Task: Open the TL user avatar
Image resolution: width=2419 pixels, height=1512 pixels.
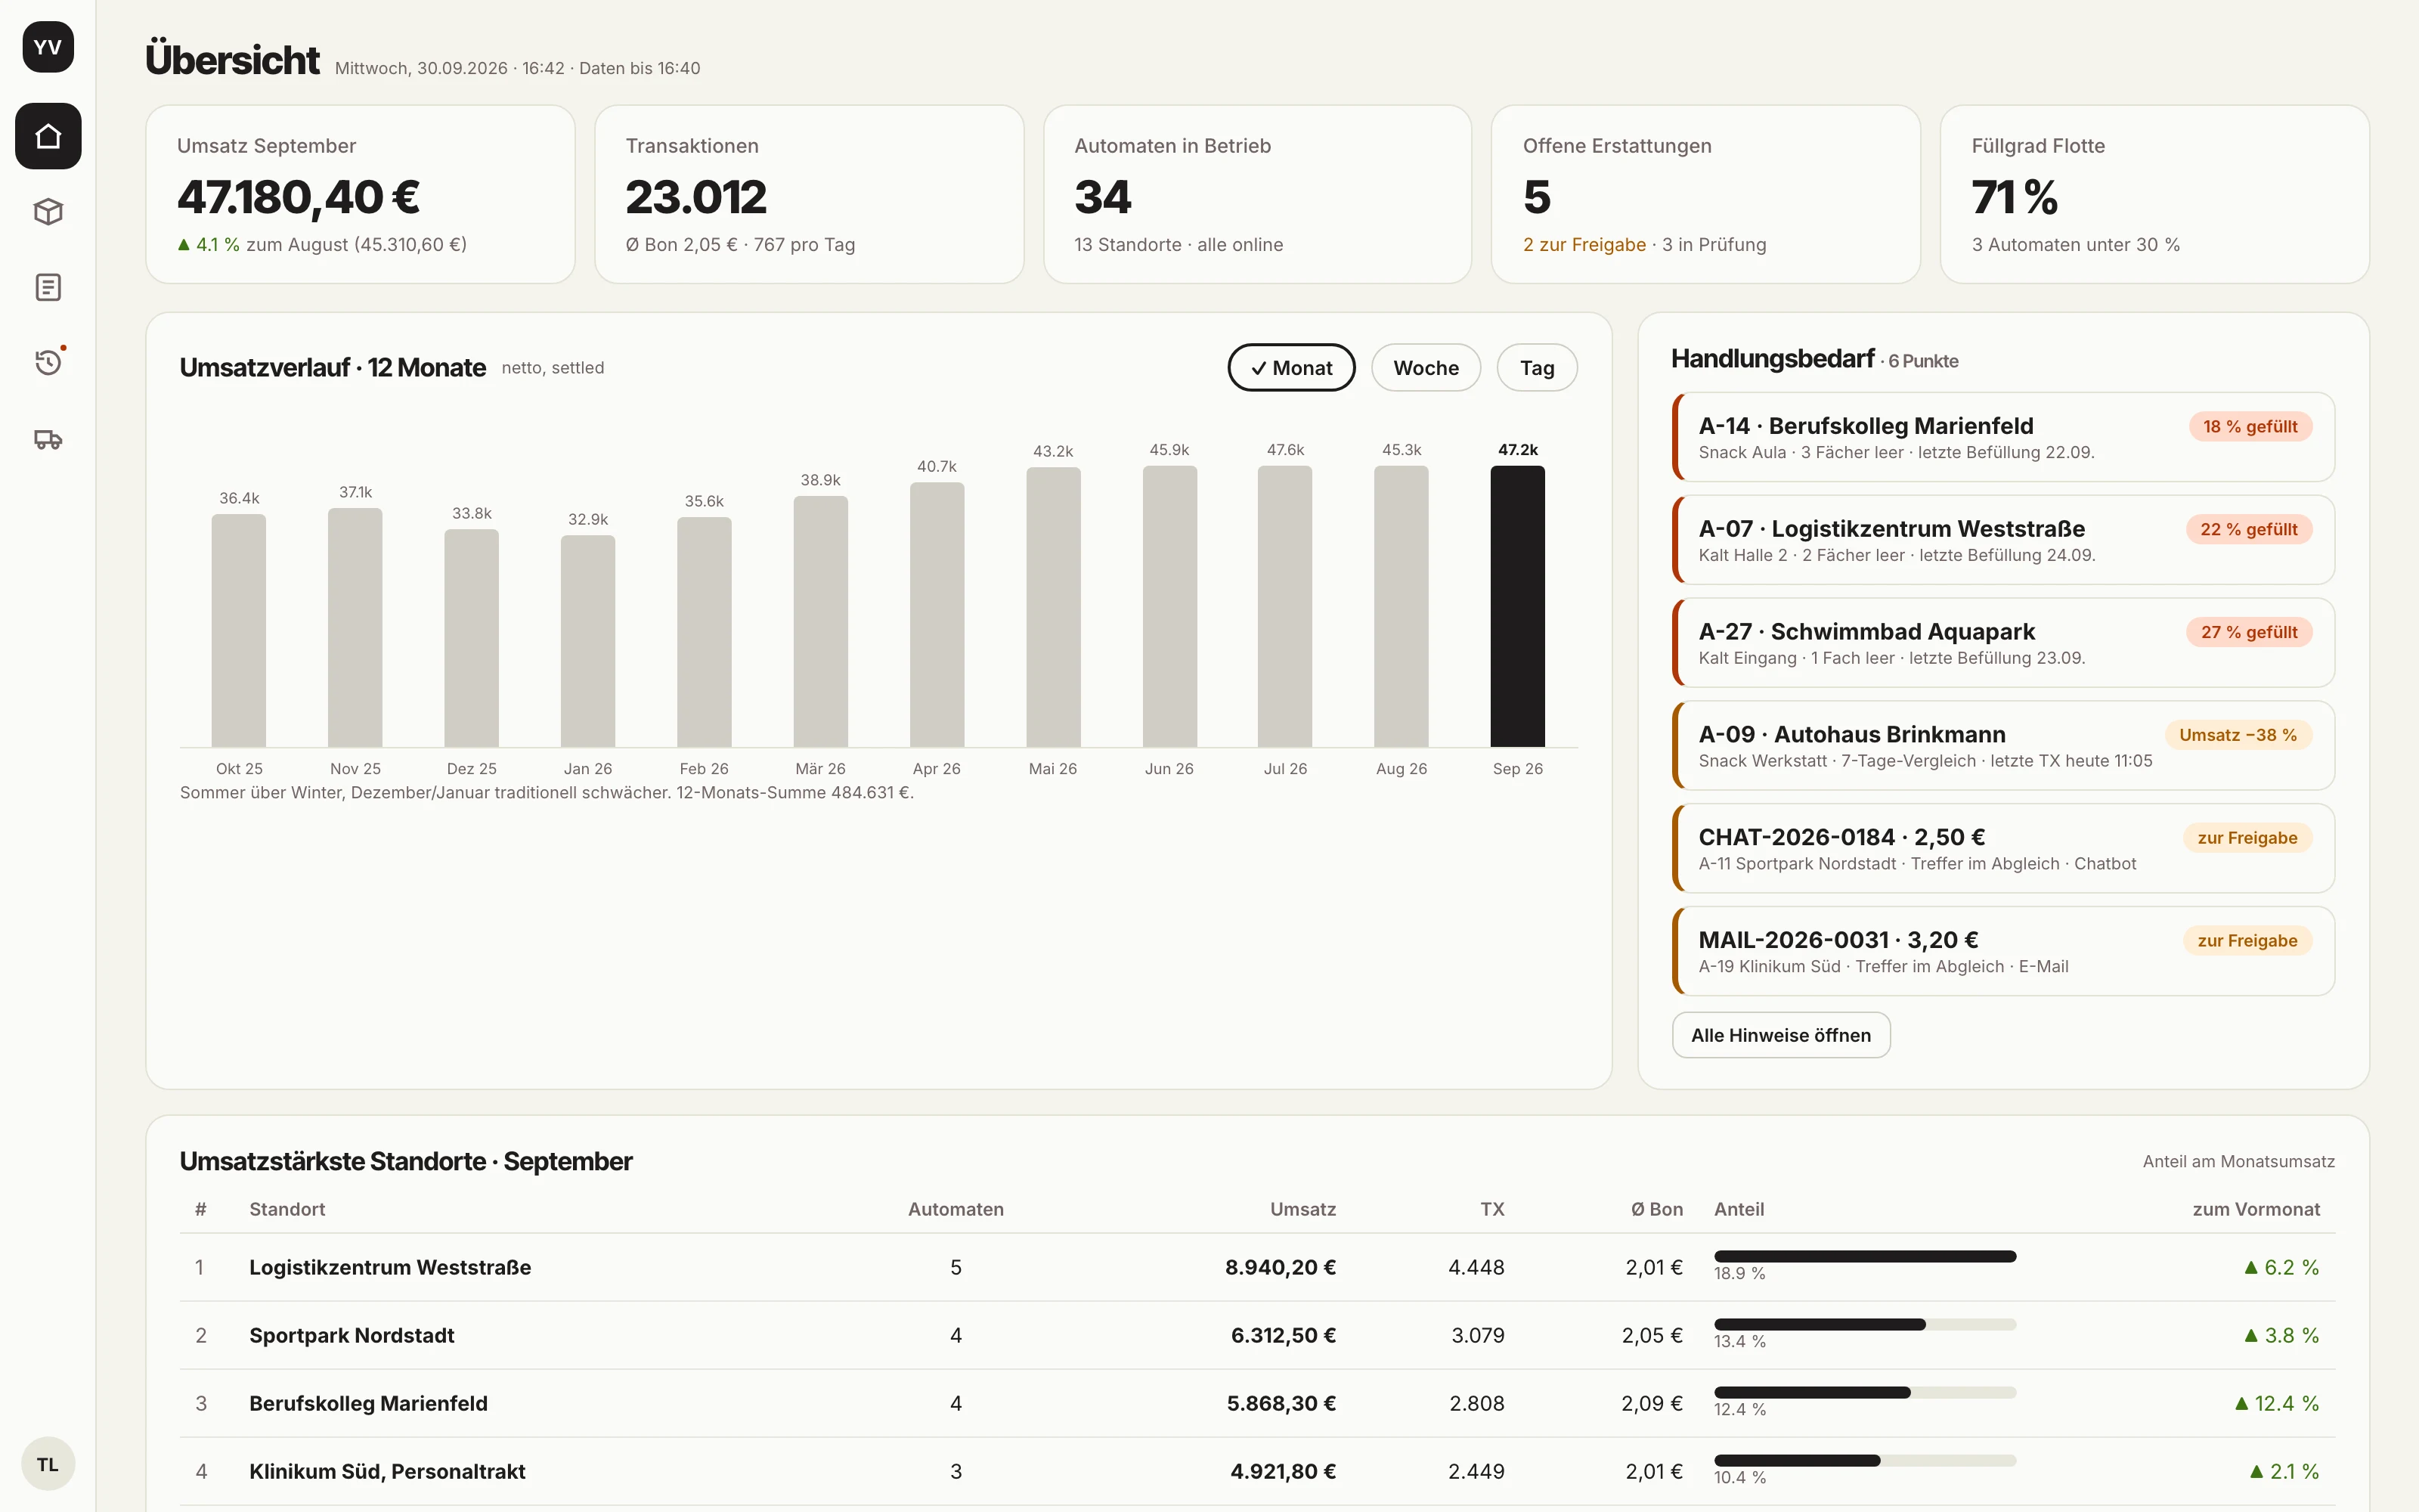Action: click(x=48, y=1464)
